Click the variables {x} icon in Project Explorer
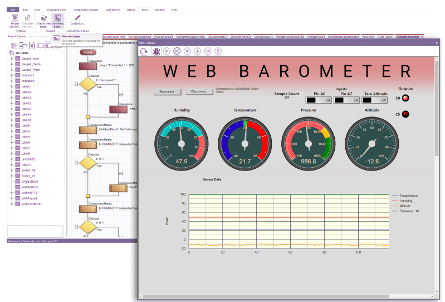 pyautogui.click(x=32, y=46)
